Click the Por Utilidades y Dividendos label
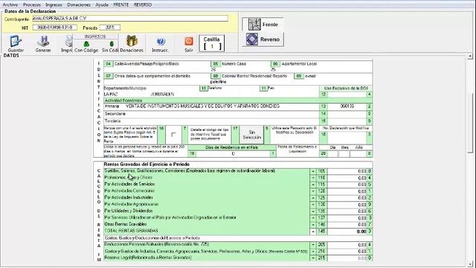This screenshot has width=476, height=268. point(129,211)
